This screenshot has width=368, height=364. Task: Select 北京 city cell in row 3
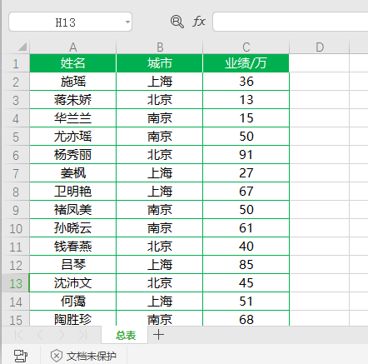tap(160, 100)
